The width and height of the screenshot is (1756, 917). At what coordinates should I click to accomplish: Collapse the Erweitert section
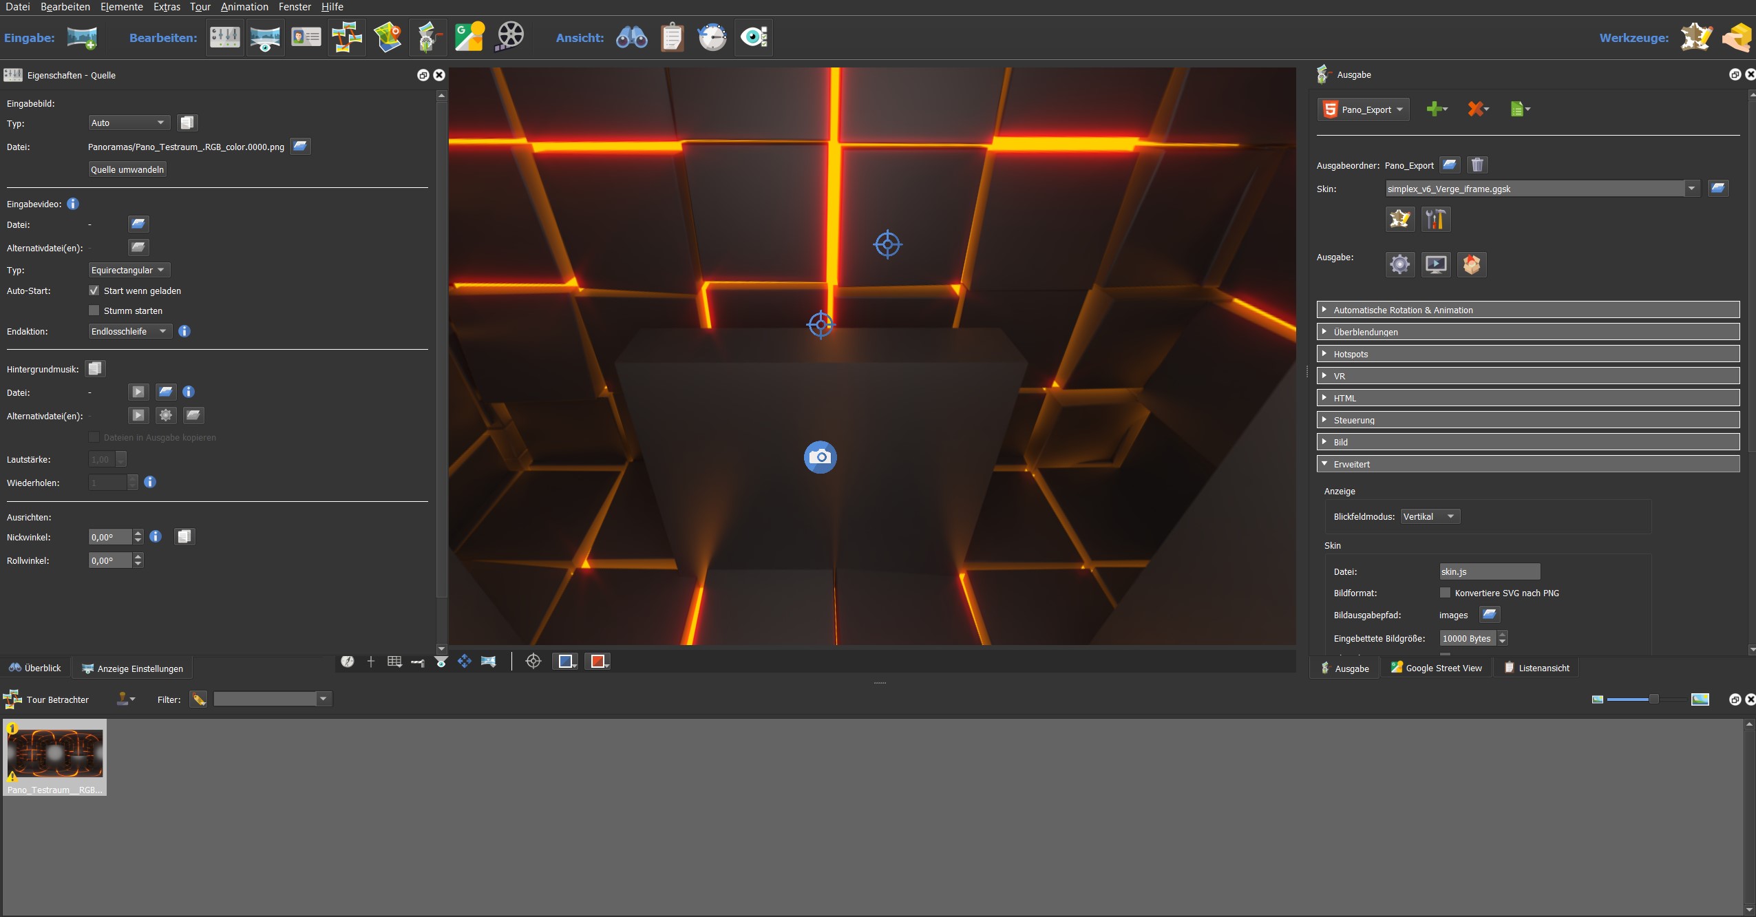(x=1528, y=464)
